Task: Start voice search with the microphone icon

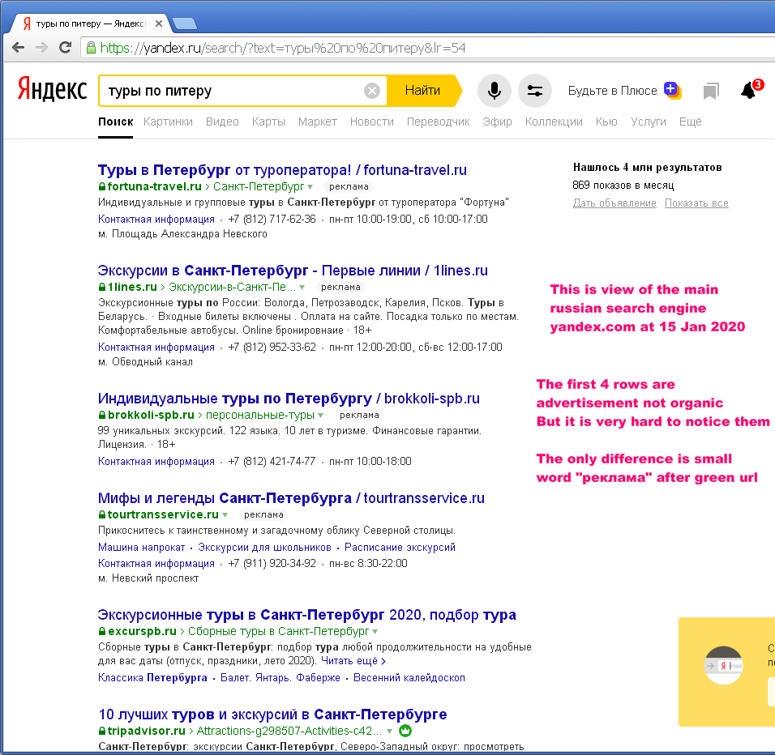Action: (x=495, y=91)
